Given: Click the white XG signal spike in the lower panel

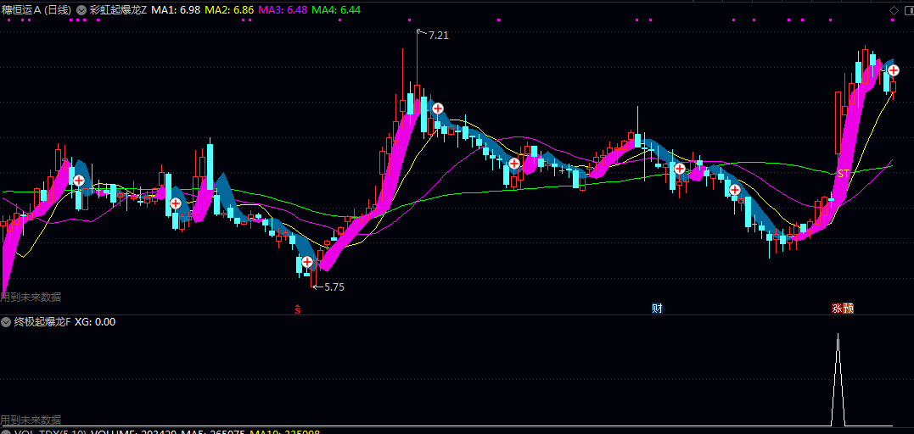Looking at the screenshot, I should click(x=838, y=379).
